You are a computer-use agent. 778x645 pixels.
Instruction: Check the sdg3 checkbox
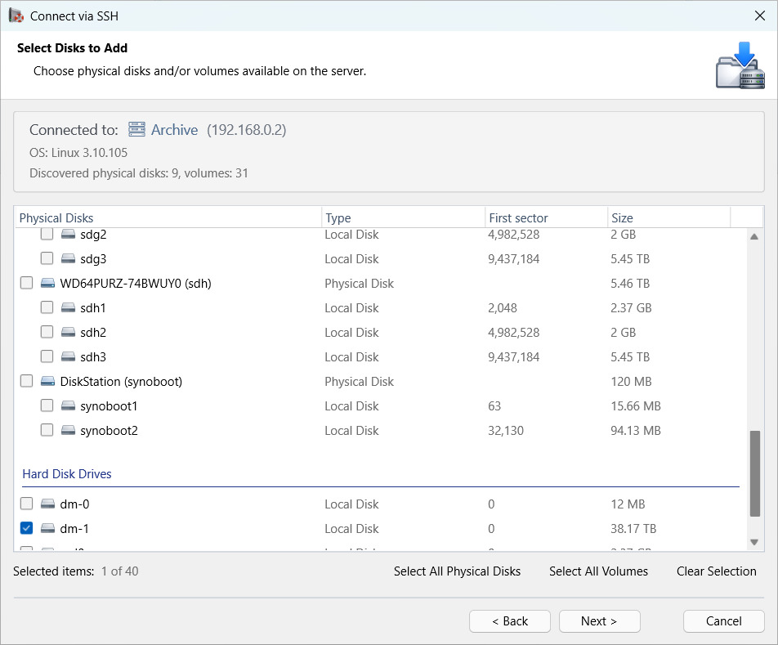(47, 258)
